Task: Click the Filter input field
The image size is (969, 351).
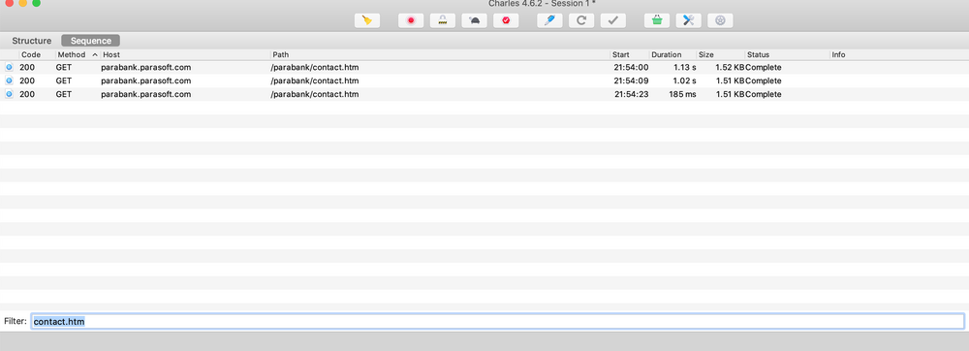Action: [497, 321]
